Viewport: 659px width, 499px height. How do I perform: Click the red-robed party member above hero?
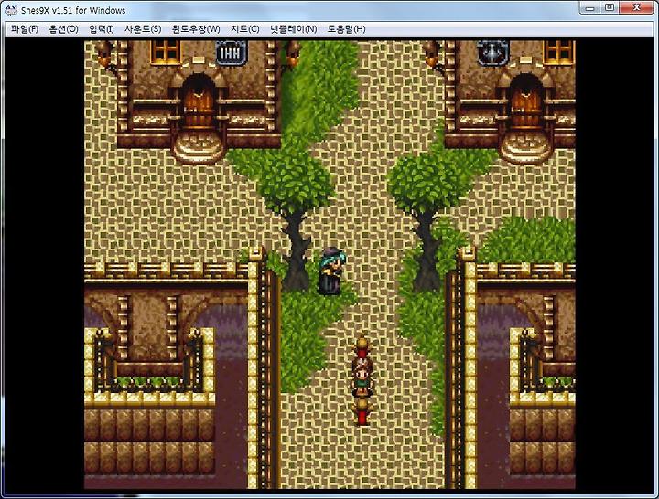[x=362, y=348]
